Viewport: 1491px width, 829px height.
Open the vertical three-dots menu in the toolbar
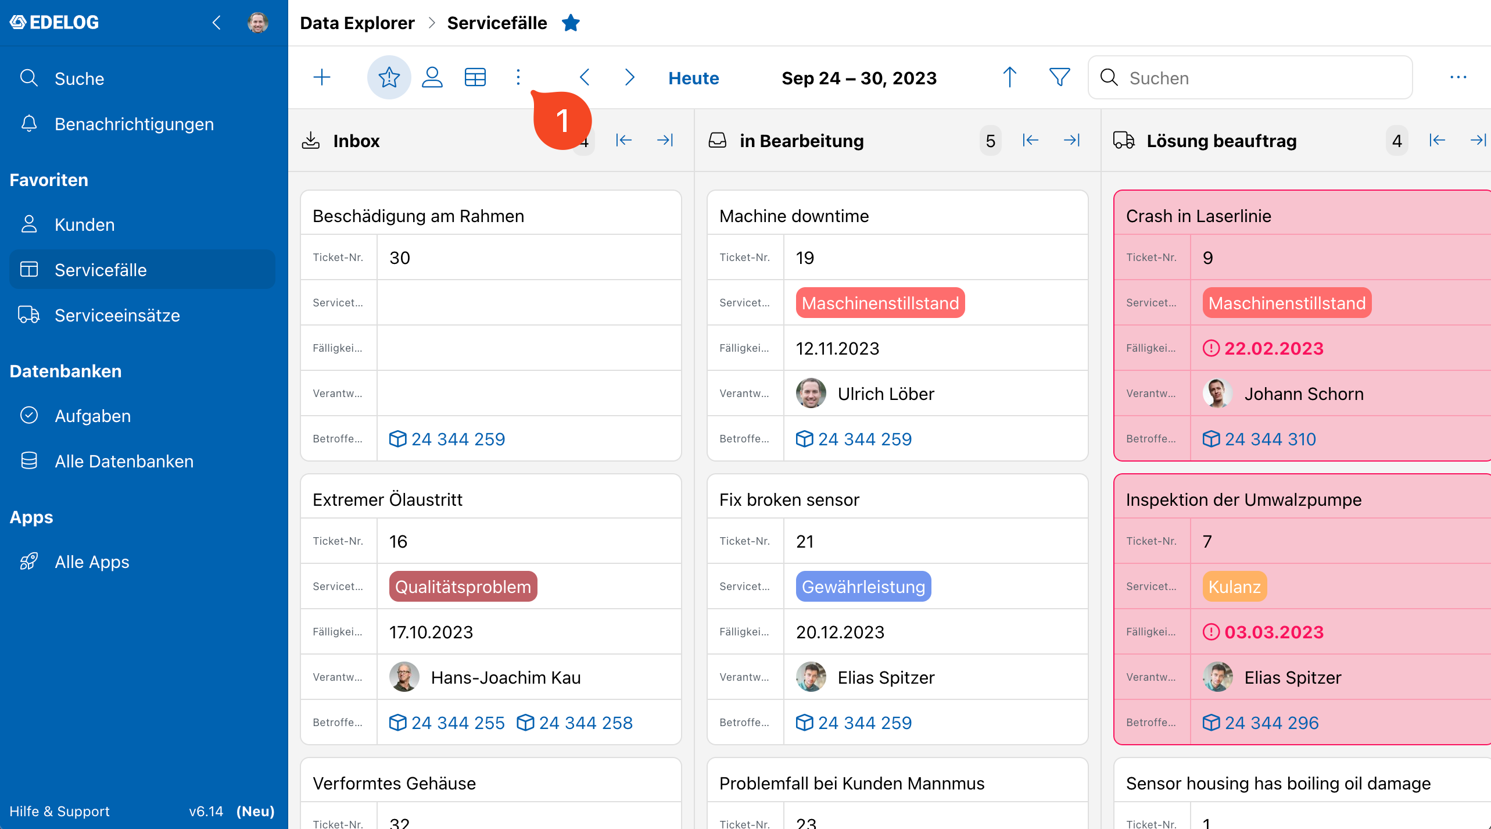pos(518,77)
